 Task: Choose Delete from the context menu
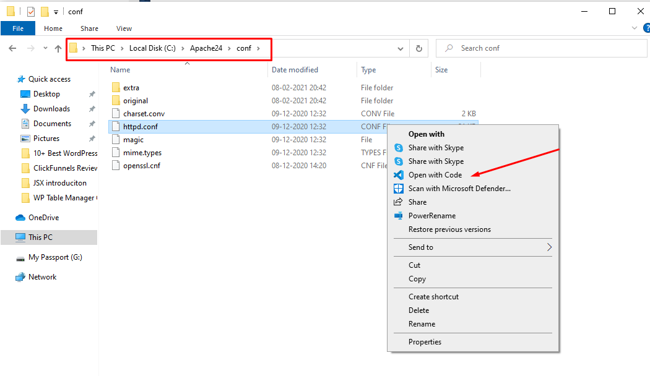(x=418, y=310)
